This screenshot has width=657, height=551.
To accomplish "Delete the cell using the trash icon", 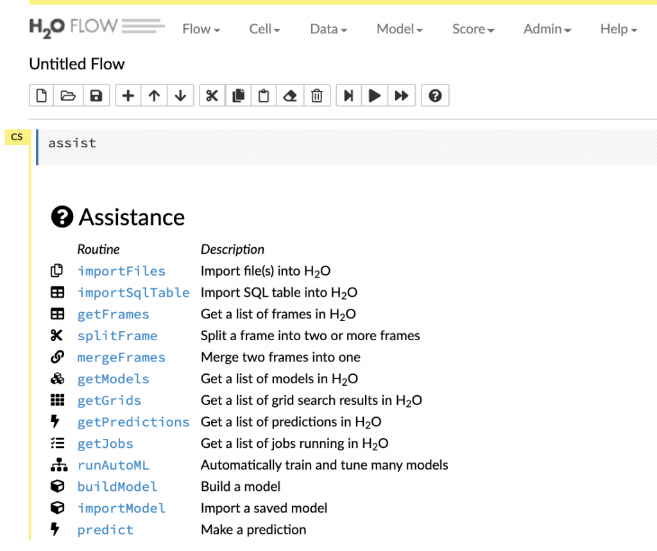I will click(x=316, y=95).
